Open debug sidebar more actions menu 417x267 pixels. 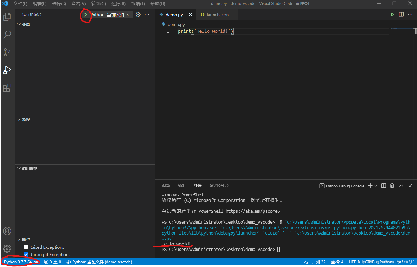[147, 14]
